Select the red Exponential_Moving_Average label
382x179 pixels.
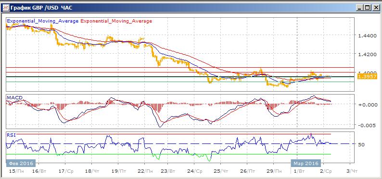coord(116,21)
